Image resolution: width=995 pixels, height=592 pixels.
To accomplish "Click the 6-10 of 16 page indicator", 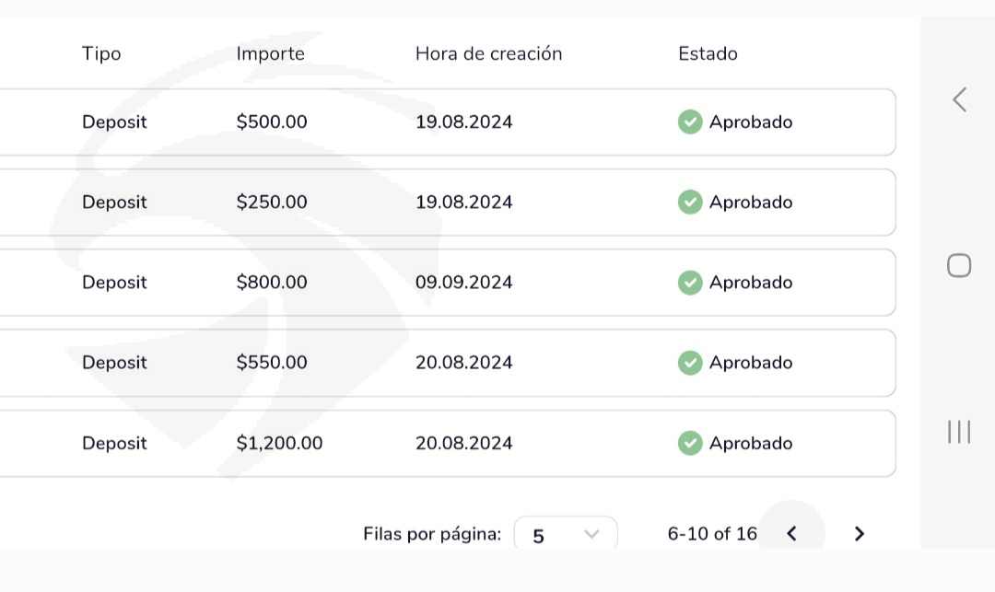I will [x=712, y=533].
